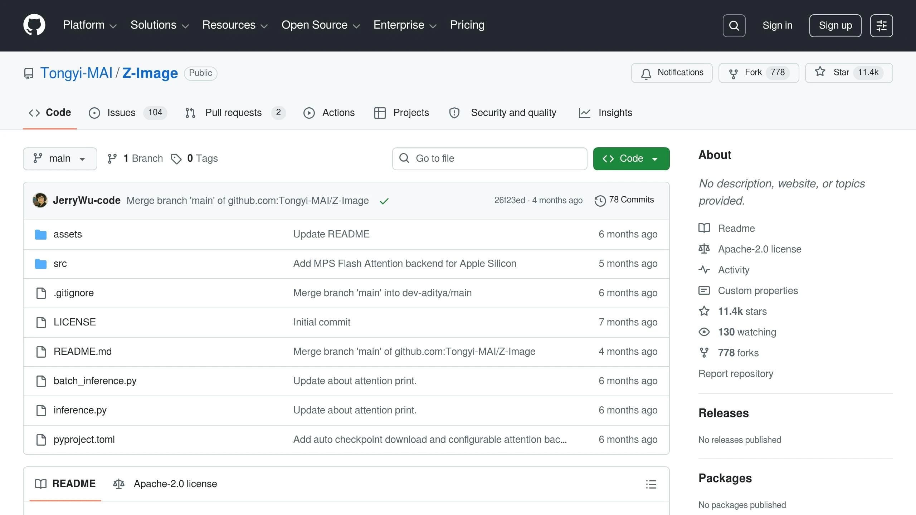Click Sign in
The image size is (916, 515).
coord(777,25)
